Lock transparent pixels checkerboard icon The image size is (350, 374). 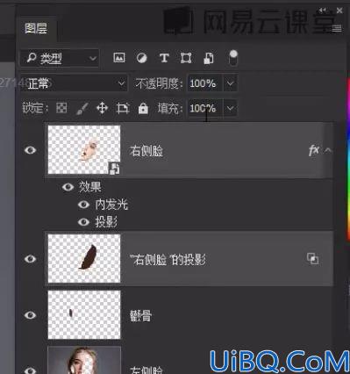[61, 108]
